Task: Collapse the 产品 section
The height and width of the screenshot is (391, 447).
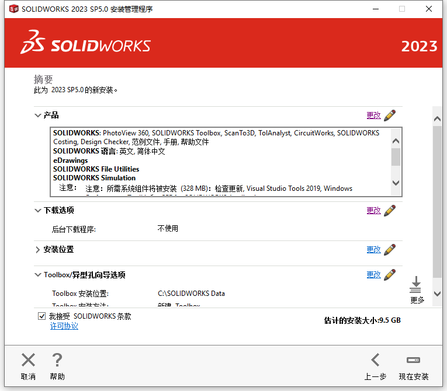Action: click(37, 116)
